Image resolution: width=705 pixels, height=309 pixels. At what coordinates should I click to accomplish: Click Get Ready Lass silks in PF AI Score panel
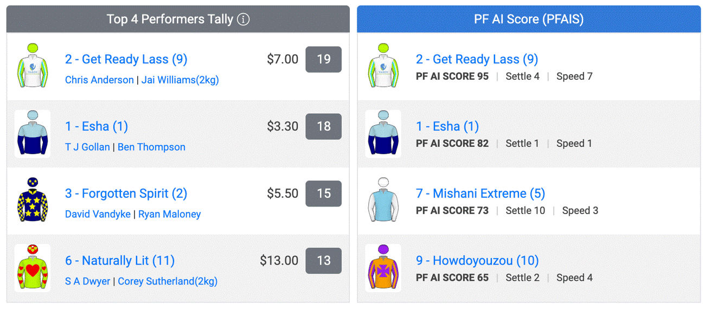pyautogui.click(x=383, y=67)
